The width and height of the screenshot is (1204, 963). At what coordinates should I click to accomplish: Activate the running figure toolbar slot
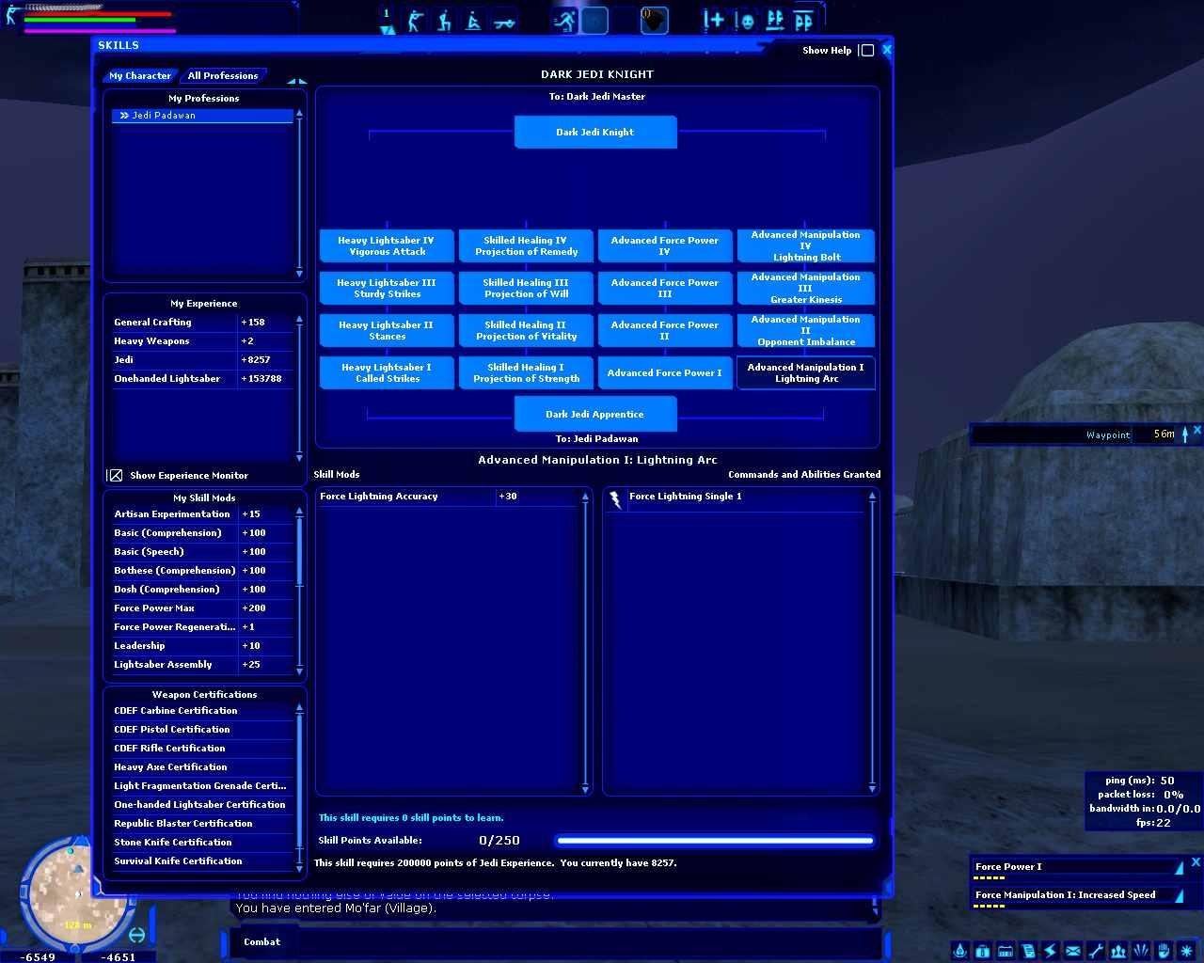click(564, 20)
